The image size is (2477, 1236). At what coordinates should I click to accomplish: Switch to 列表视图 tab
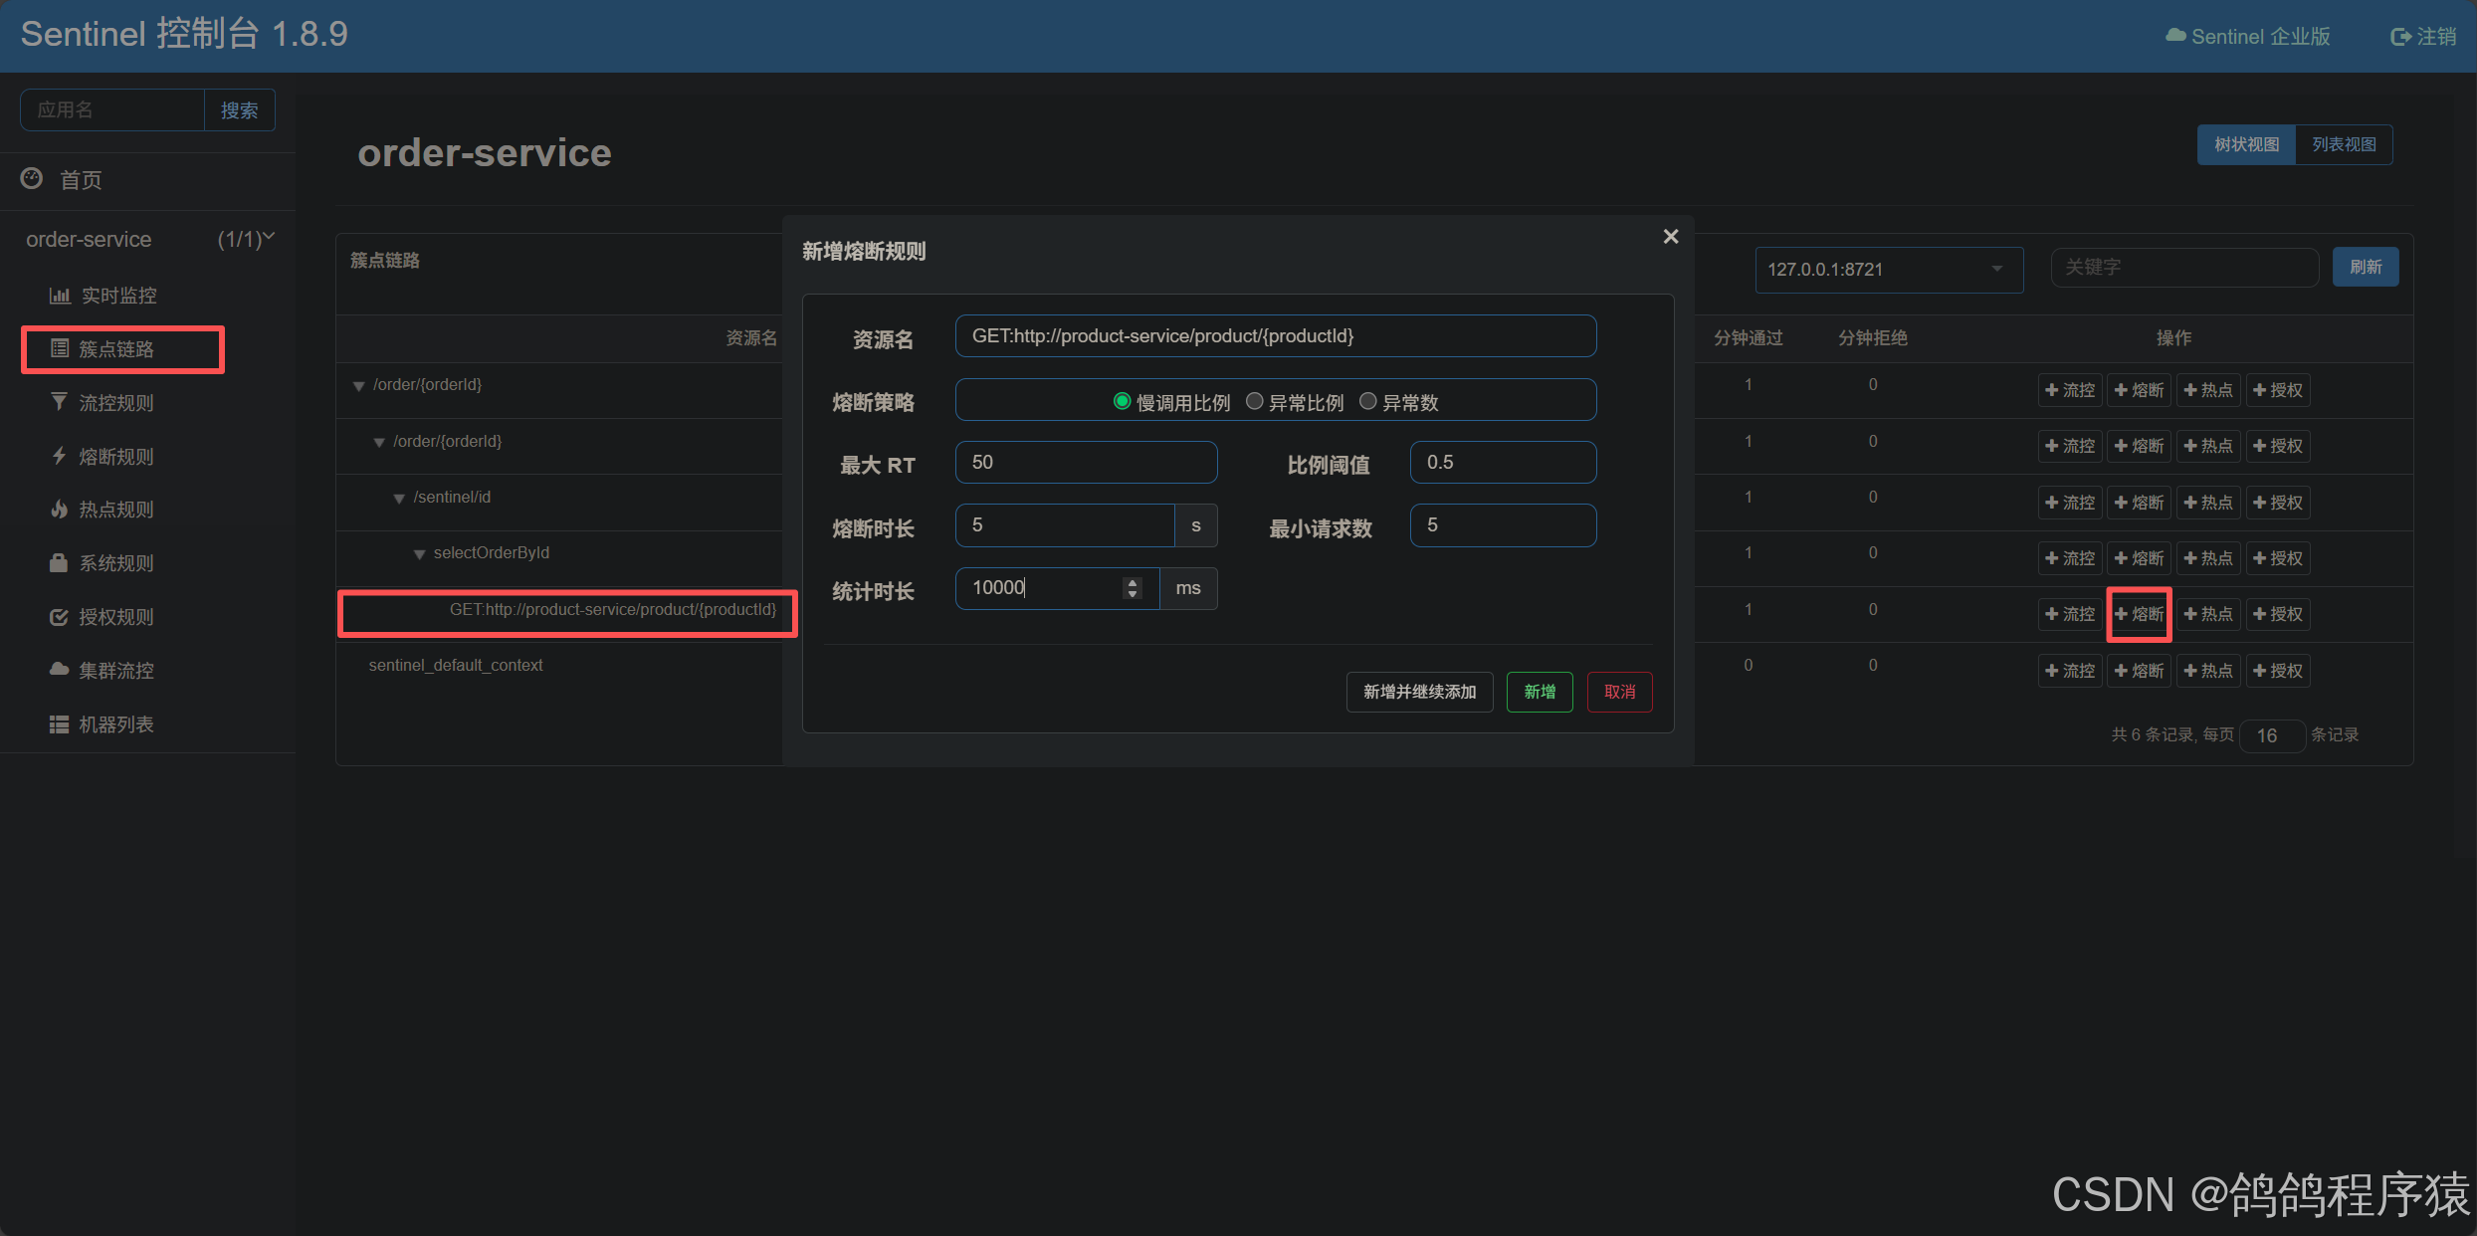tap(2343, 145)
